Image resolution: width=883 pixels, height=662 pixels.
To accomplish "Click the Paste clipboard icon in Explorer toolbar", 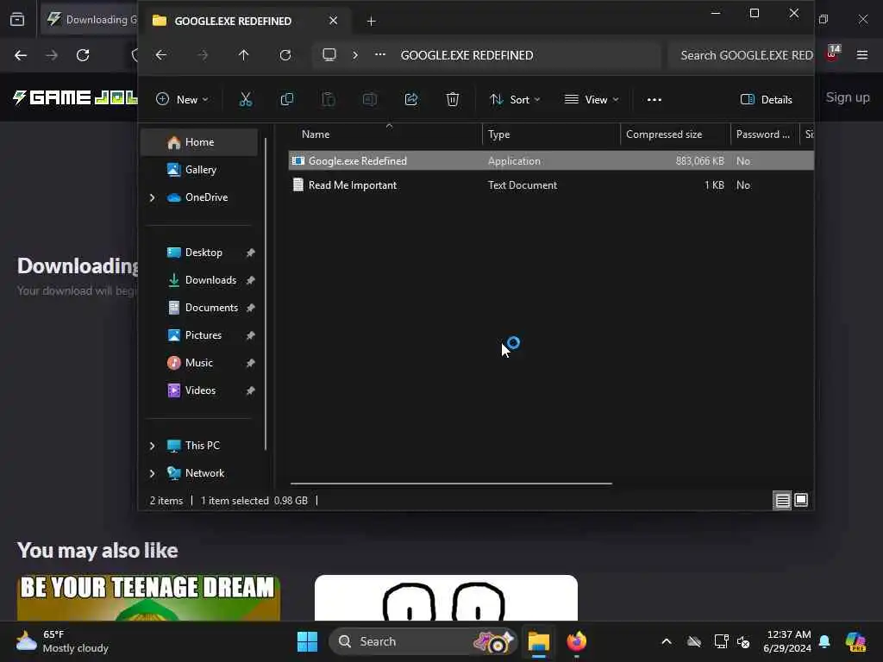I will click(329, 100).
